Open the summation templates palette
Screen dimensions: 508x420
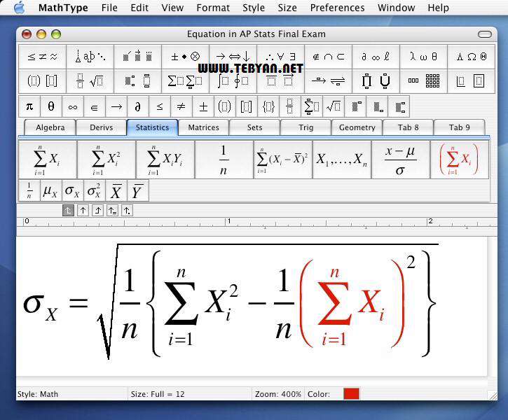point(185,81)
